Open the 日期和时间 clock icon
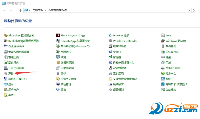Screen dimensions: 200x119 (58, 68)
